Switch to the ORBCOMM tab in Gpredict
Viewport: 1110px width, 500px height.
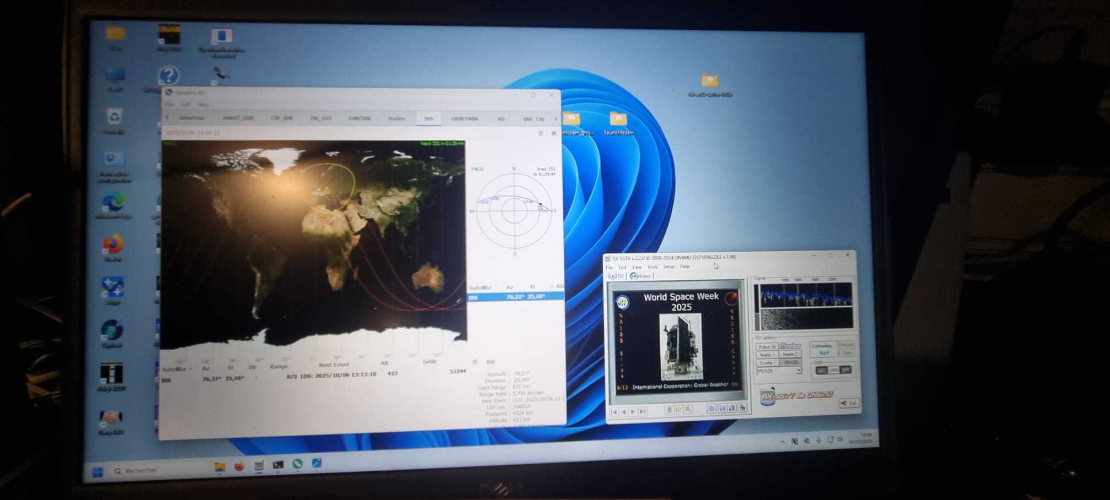point(464,118)
